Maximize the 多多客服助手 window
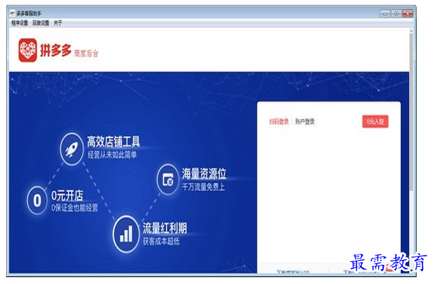 (396, 13)
